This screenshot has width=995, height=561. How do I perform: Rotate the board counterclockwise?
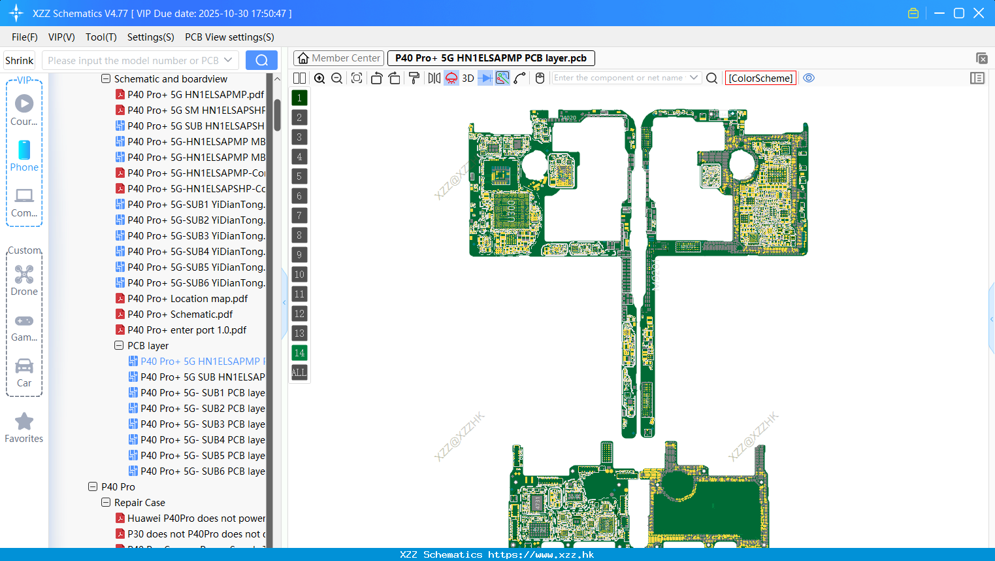coord(376,78)
